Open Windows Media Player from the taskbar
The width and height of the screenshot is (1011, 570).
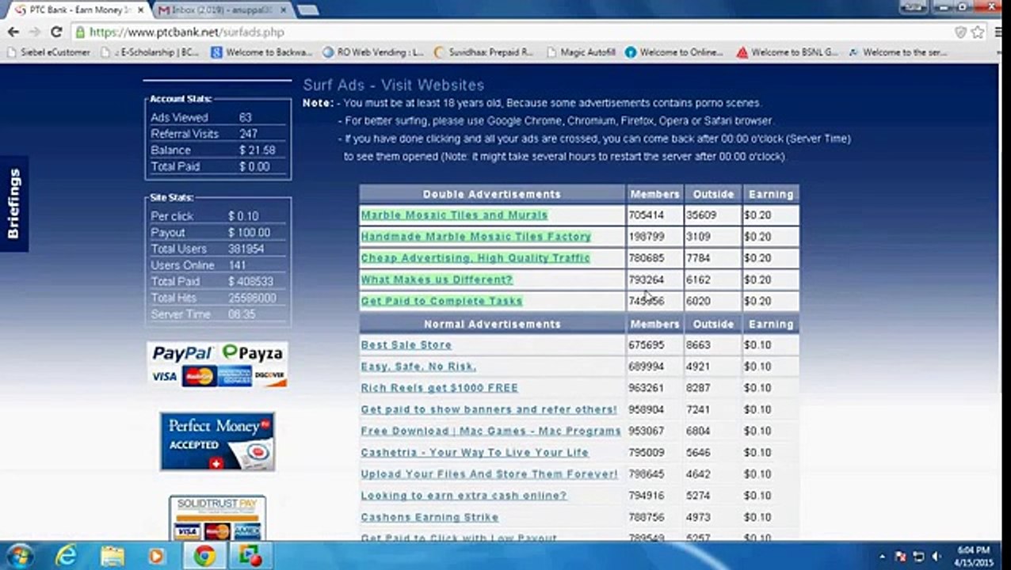[157, 557]
